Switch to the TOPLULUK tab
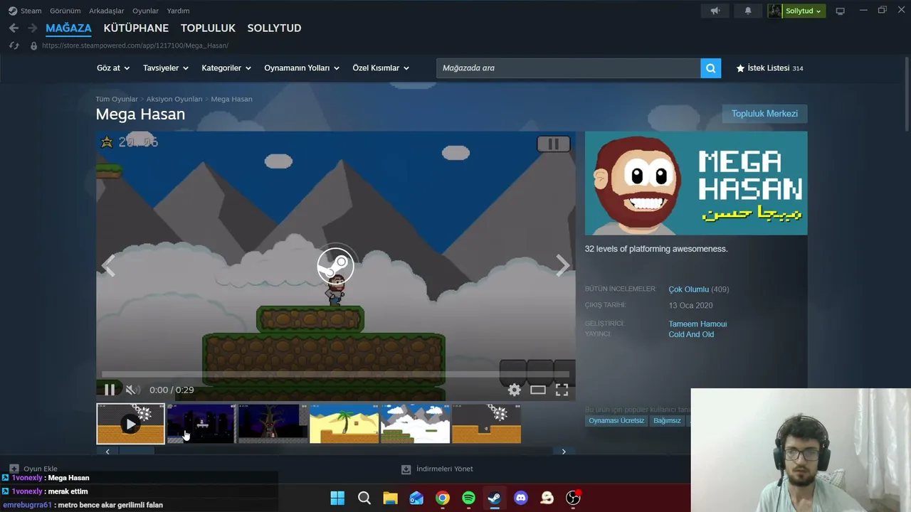911x512 pixels. tap(208, 28)
